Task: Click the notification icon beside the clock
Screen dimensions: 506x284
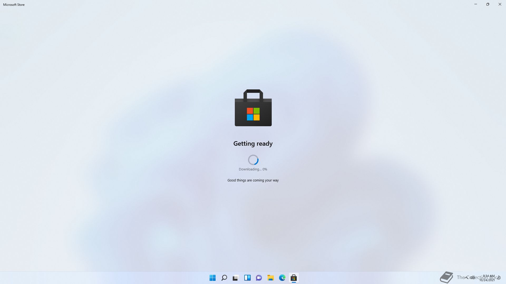Action: pyautogui.click(x=499, y=278)
